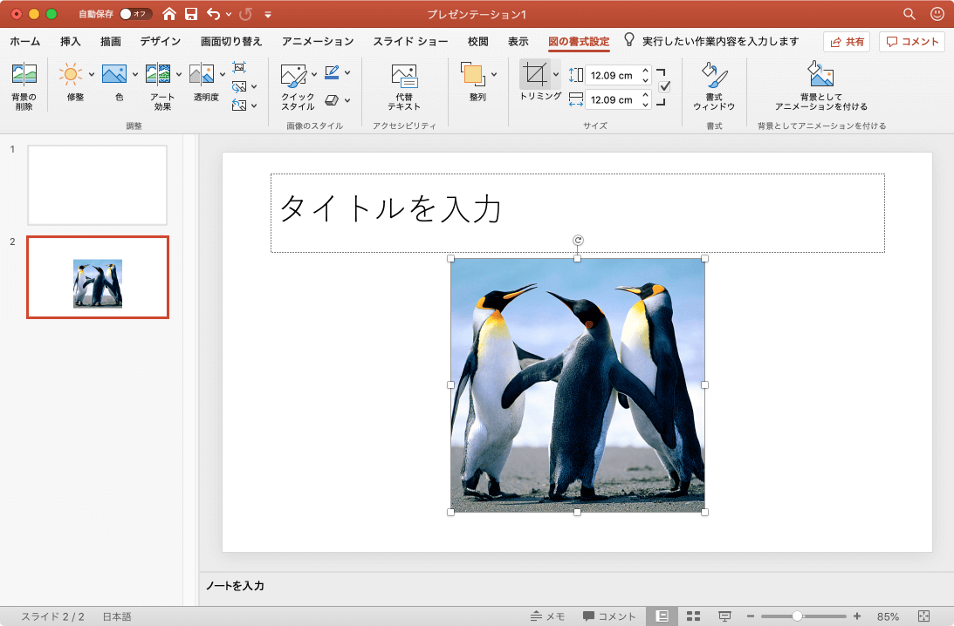Open the Corrections (修整) tool
The width and height of the screenshot is (954, 626).
[70, 75]
